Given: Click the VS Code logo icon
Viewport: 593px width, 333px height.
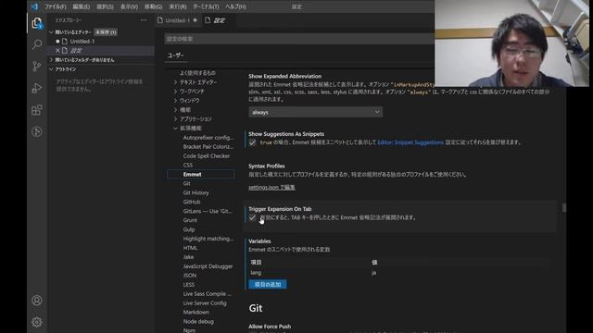Looking at the screenshot, I should 34,6.
